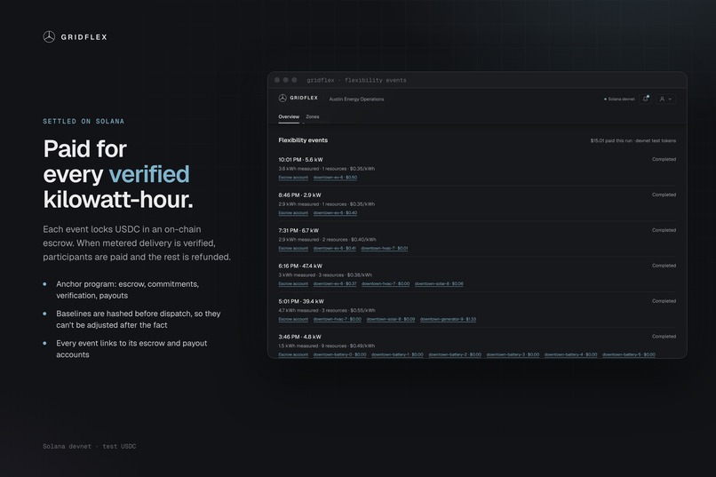
Task: Click the window title gridflex · flexibility events
Action: [x=356, y=80]
